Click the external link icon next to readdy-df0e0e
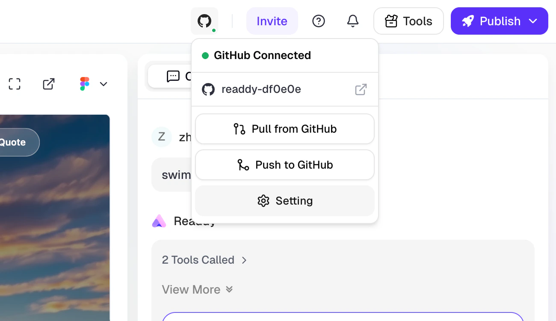The height and width of the screenshot is (321, 556). 361,89
